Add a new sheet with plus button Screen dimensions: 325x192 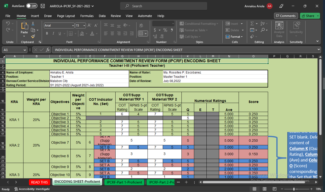(x=186, y=182)
